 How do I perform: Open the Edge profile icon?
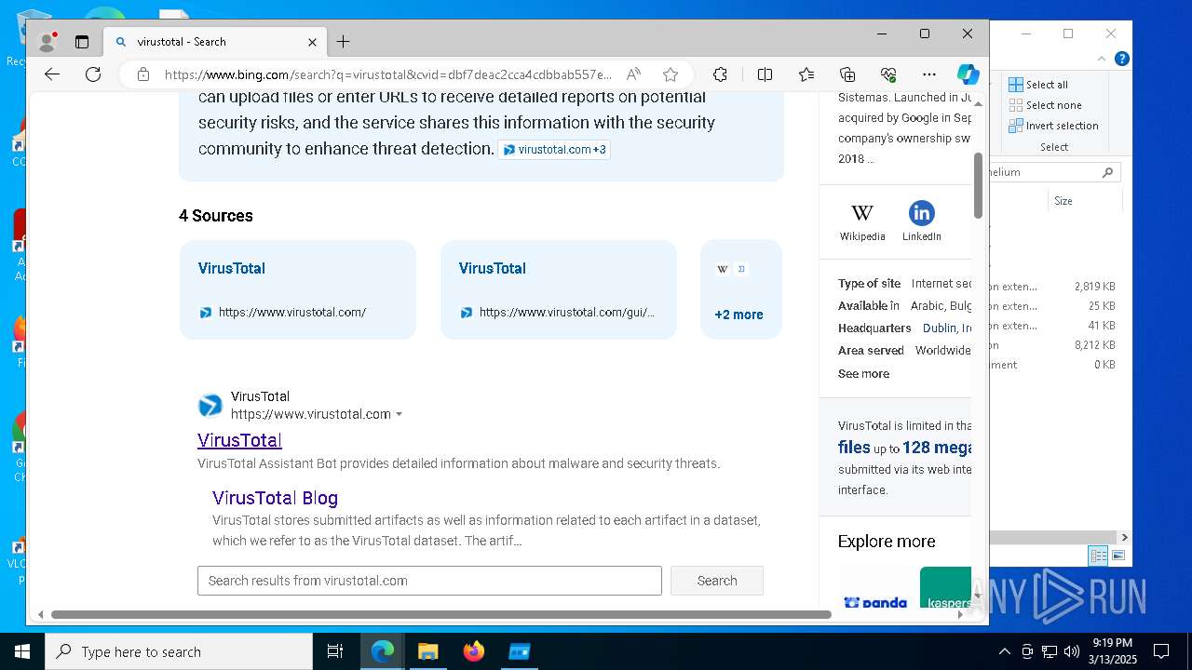(x=47, y=41)
